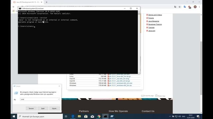Open the Java.com link
Viewport: 213px width, 119px height.
(152, 31)
